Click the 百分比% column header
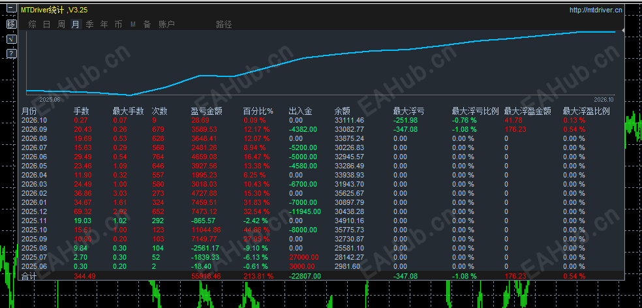This screenshot has height=308, width=642. [258, 111]
